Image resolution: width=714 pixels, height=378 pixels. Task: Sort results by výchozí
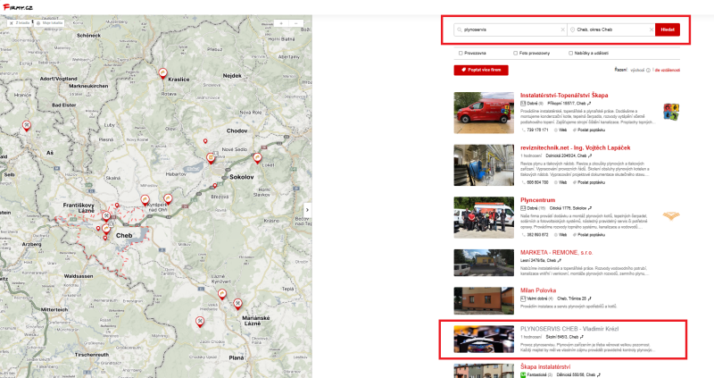click(x=637, y=71)
